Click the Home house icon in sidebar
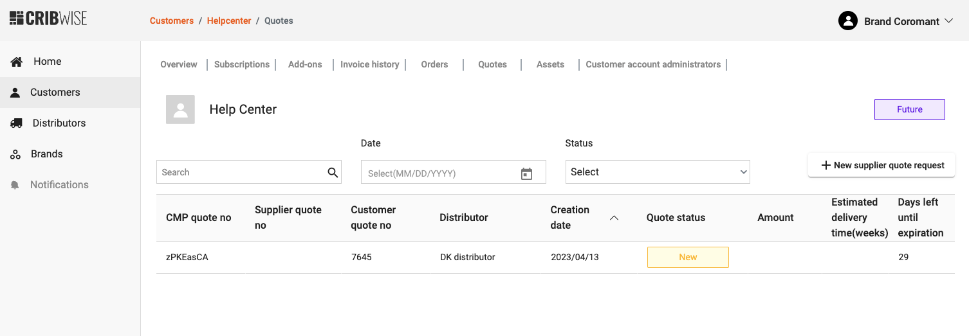 (17, 62)
